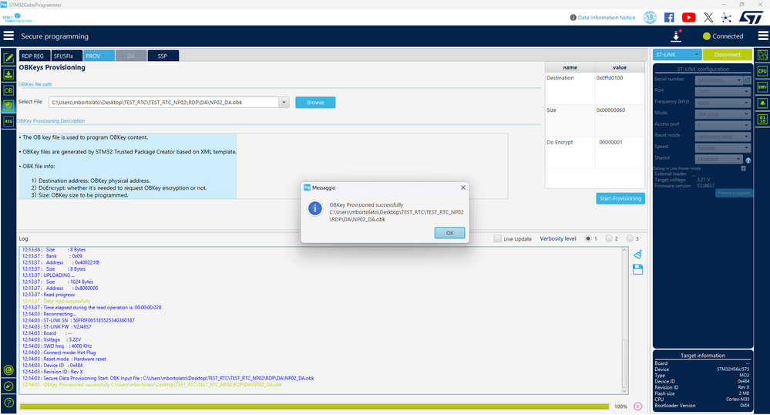Screen dimensions: 770x415
Task: Click the Firmware upgrade button
Action: 734,193
